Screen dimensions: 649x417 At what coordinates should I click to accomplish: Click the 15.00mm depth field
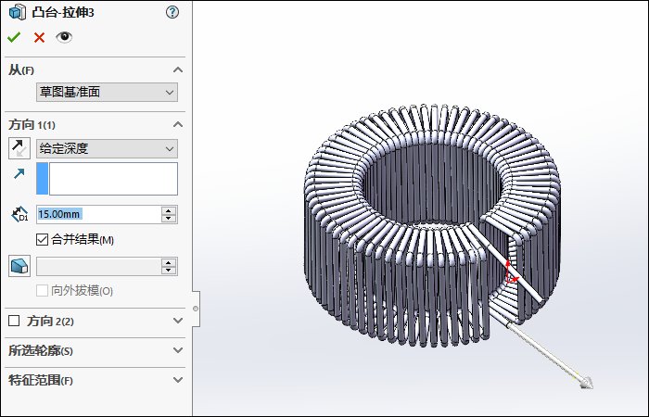click(x=98, y=214)
